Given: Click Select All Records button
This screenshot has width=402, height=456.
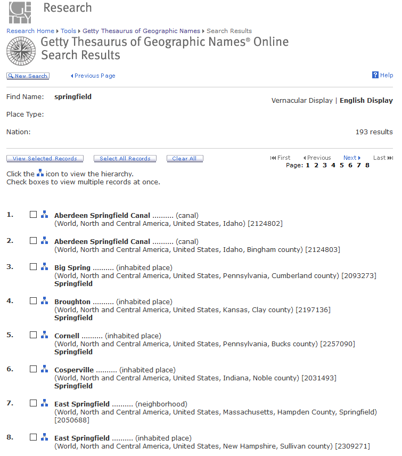Looking at the screenshot, I should [125, 159].
